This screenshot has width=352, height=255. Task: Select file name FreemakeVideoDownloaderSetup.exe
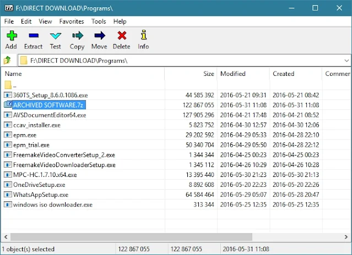pyautogui.click(x=64, y=165)
